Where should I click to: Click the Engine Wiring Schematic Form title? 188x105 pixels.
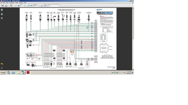coord(67,10)
